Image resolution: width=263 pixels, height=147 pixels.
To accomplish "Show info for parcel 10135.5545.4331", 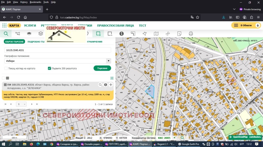I will 106,85.
